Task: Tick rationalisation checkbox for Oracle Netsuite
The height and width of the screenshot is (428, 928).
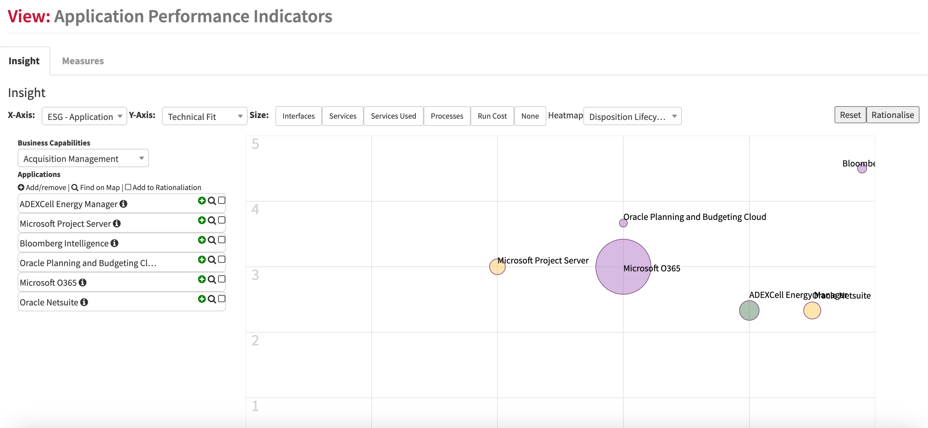Action: click(222, 299)
